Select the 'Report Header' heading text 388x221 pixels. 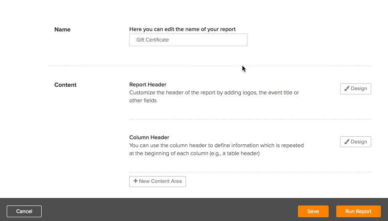pos(148,85)
